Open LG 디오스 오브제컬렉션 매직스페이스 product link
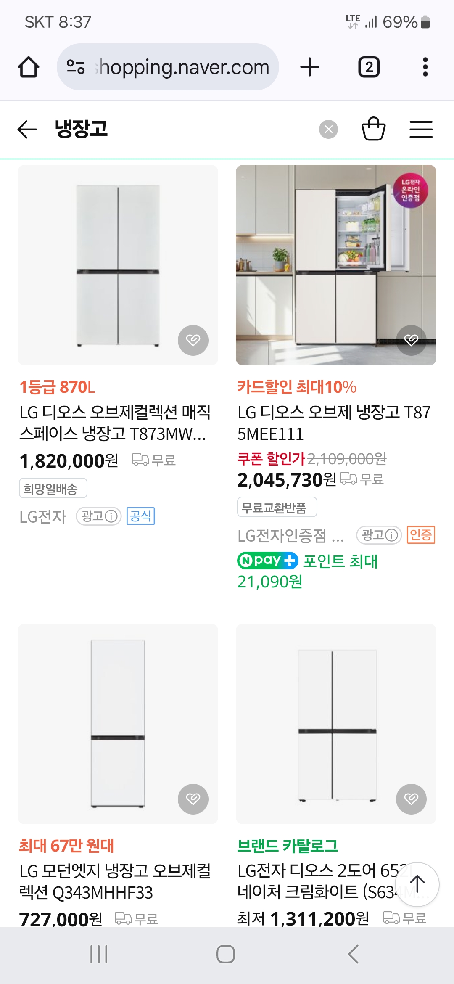The width and height of the screenshot is (454, 984). coord(114,423)
